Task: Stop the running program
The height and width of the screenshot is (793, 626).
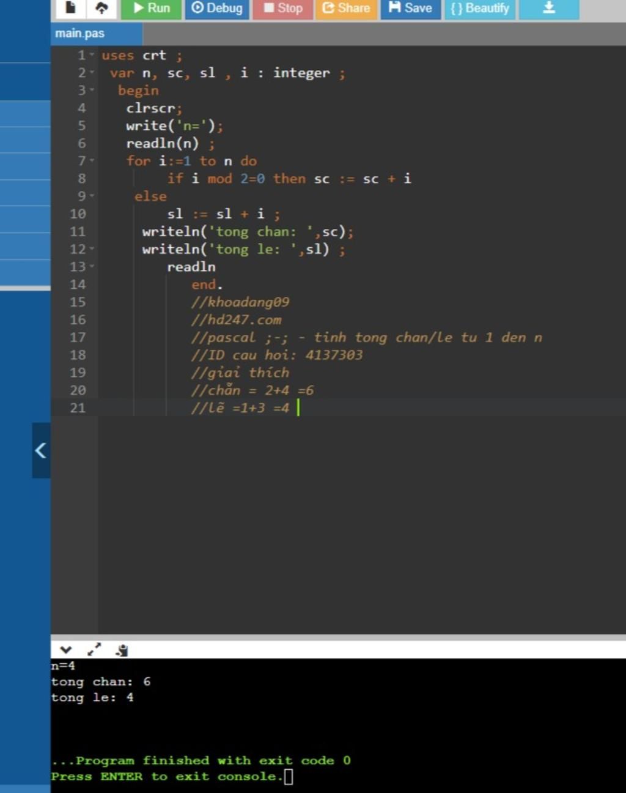Action: point(282,8)
